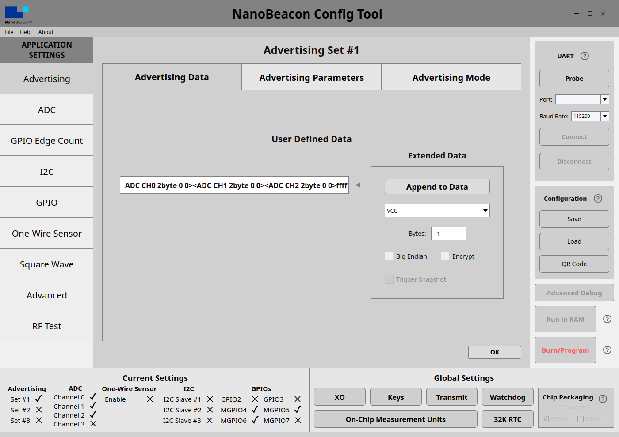Generate QR Code
The image size is (619, 437).
tap(574, 264)
